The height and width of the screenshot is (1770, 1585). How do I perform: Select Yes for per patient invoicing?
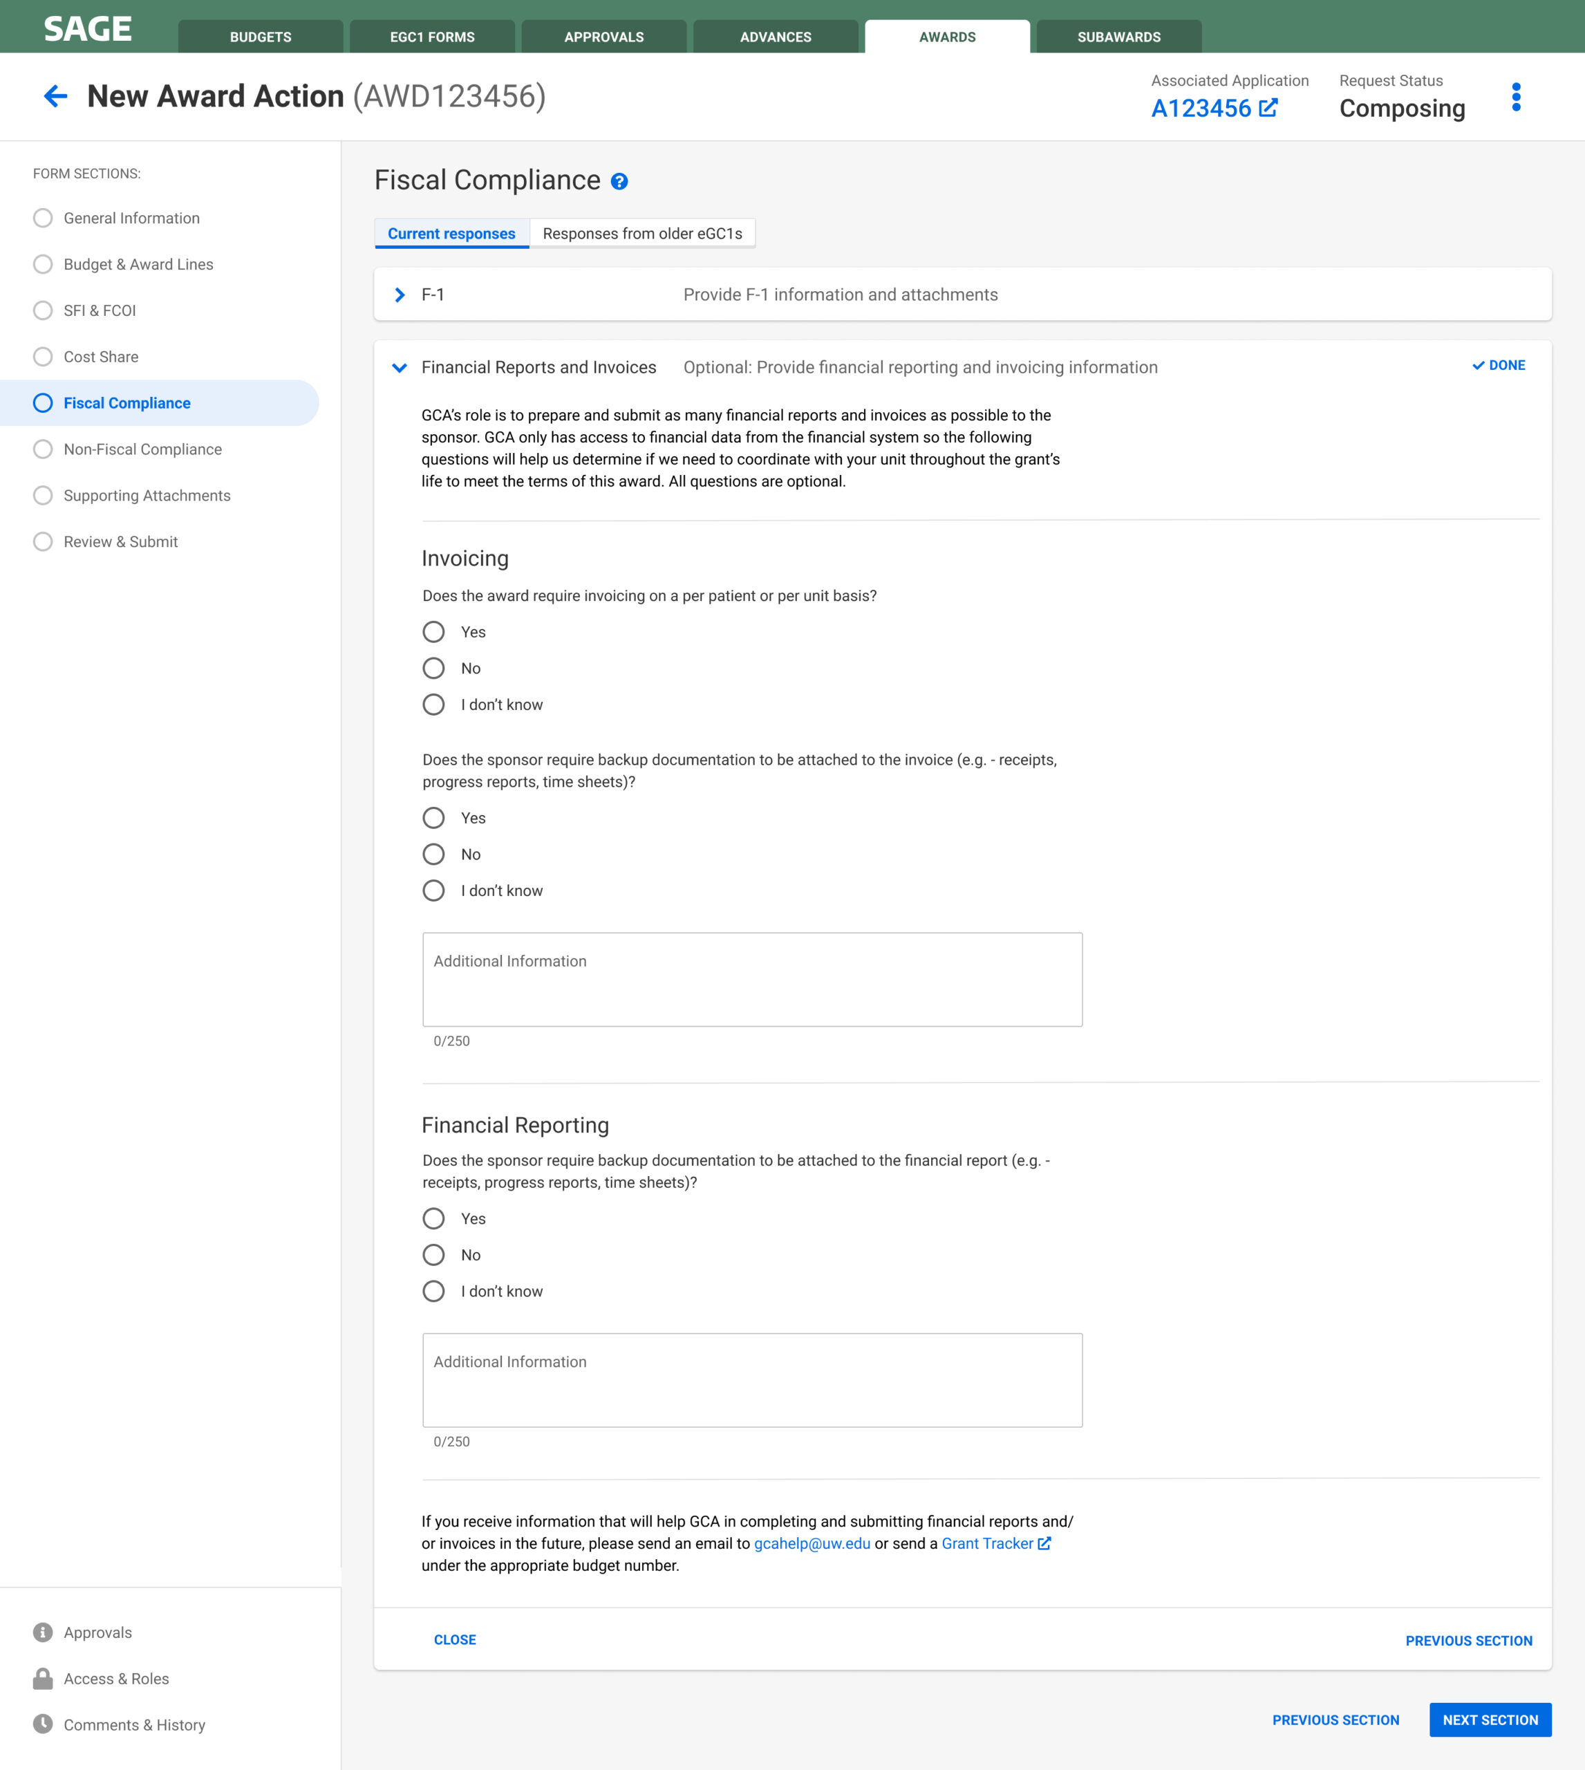pyautogui.click(x=433, y=631)
